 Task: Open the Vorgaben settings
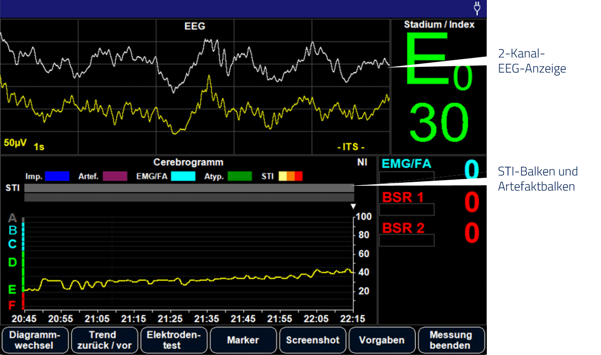[382, 340]
